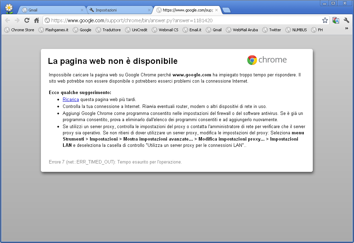The image size is (354, 243).
Task: Click the 'Ecco qualche suggerimento:' text
Action: 80,93
